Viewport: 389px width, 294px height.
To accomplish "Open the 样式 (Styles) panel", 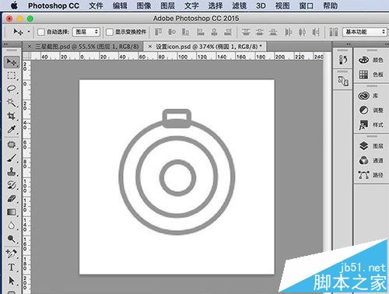I will 371,124.
